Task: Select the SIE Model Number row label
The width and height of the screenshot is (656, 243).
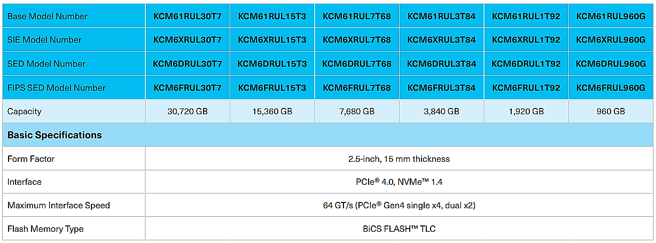Action: [x=44, y=40]
